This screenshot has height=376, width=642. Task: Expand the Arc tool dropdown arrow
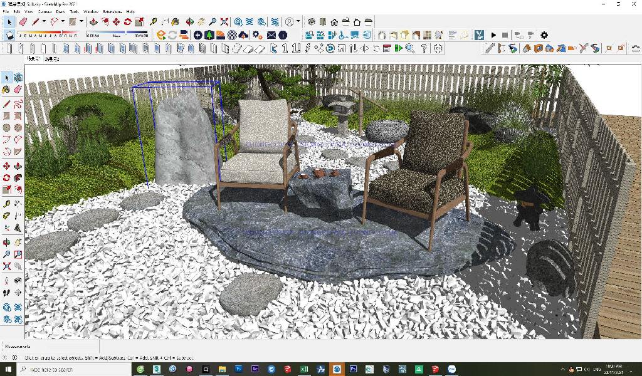coord(63,22)
